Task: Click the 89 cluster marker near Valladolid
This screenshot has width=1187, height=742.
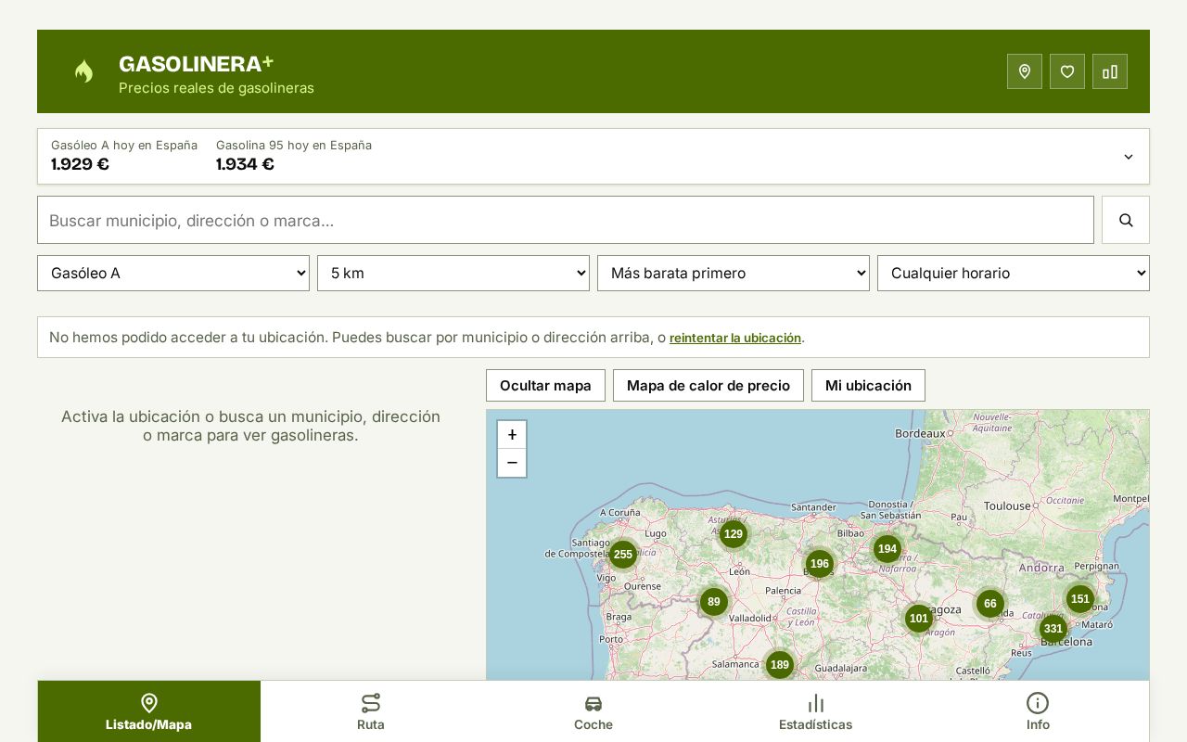Action: tap(714, 602)
